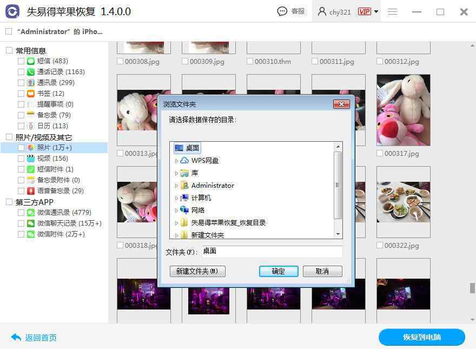
Task: Click the 短信附件 attachment icon
Action: (x=31, y=169)
